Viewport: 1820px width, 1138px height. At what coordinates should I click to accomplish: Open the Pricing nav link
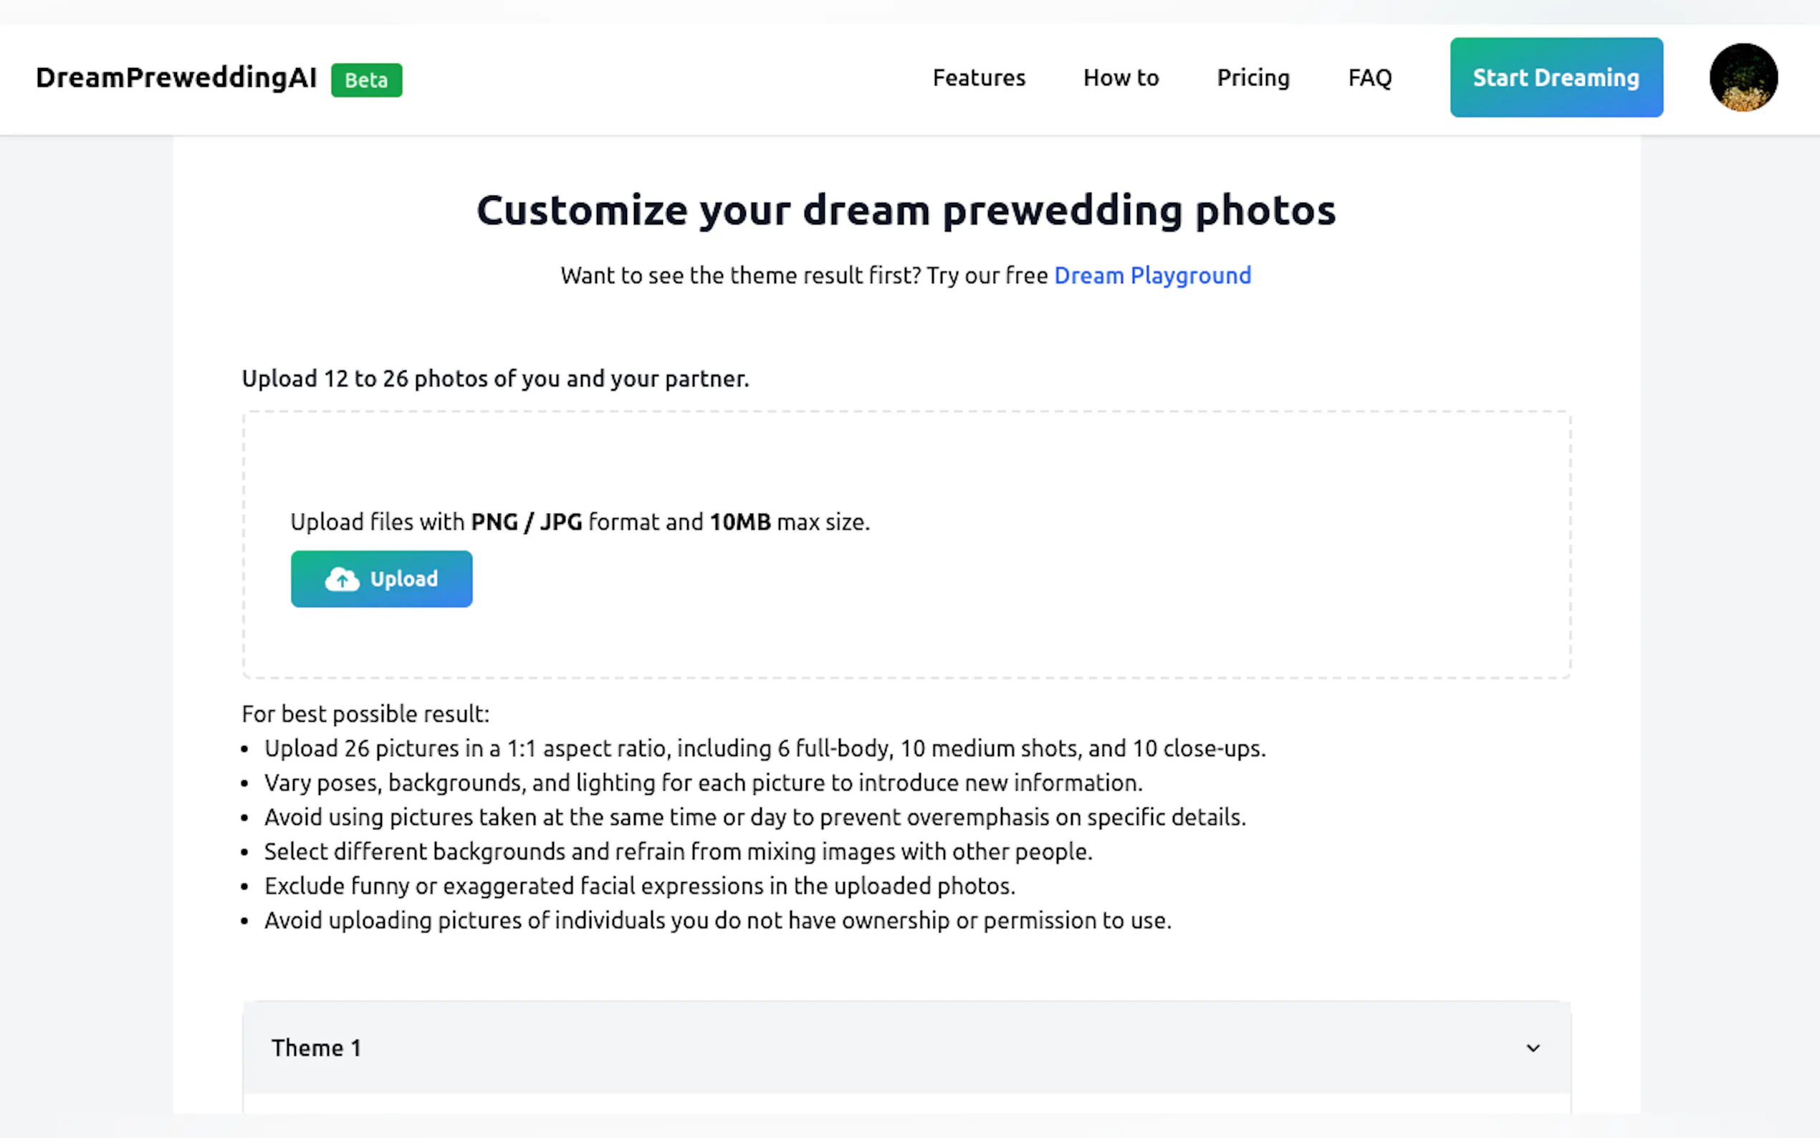click(x=1253, y=77)
